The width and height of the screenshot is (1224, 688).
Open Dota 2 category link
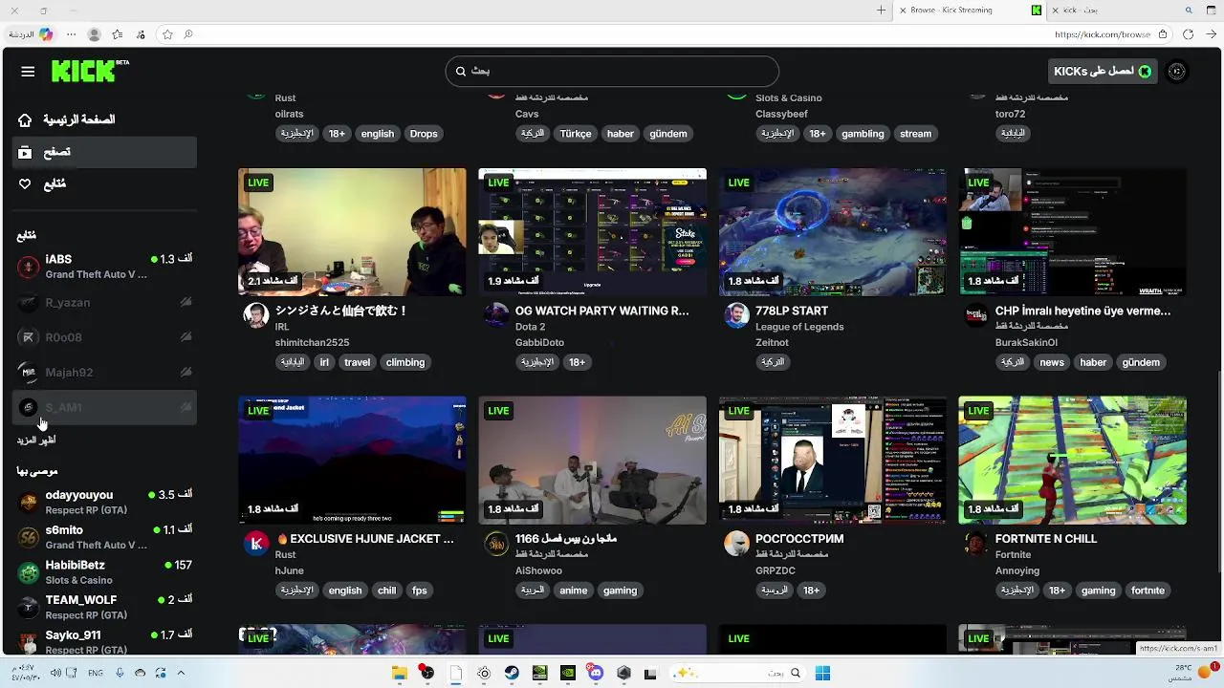[531, 327]
